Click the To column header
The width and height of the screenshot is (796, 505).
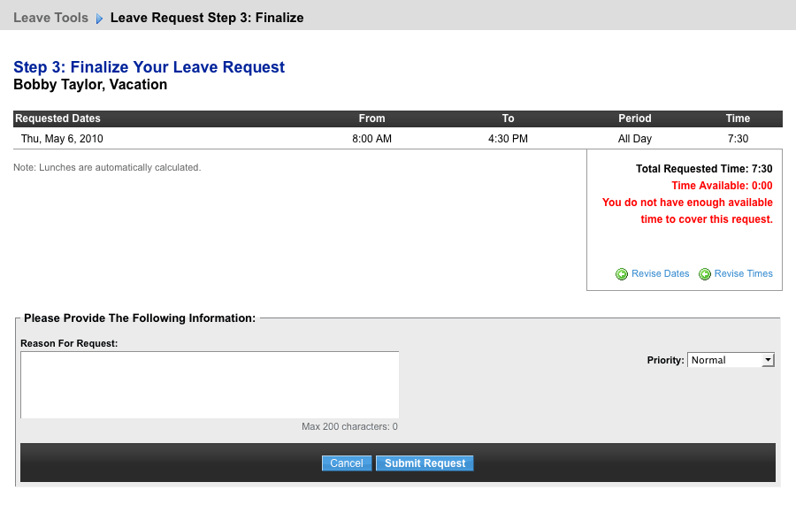(x=509, y=119)
